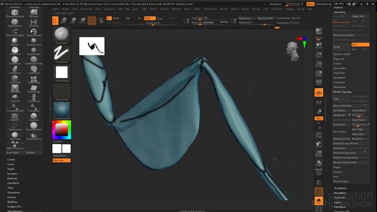Enable Zsub mode
The image size is (377, 212).
click(x=160, y=18)
